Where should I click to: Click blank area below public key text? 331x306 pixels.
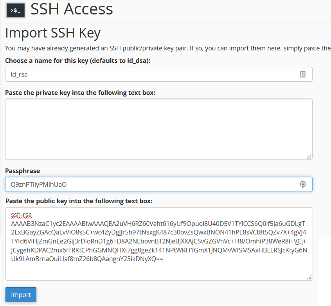(159, 271)
